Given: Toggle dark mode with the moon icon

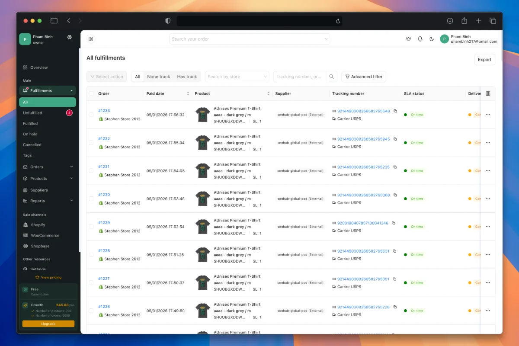Looking at the screenshot, I should (431, 39).
